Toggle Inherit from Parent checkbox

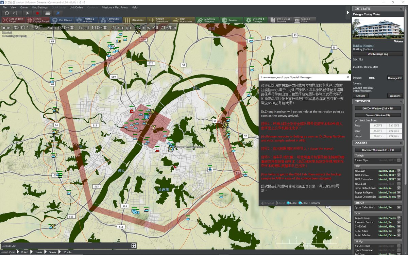[356, 121]
